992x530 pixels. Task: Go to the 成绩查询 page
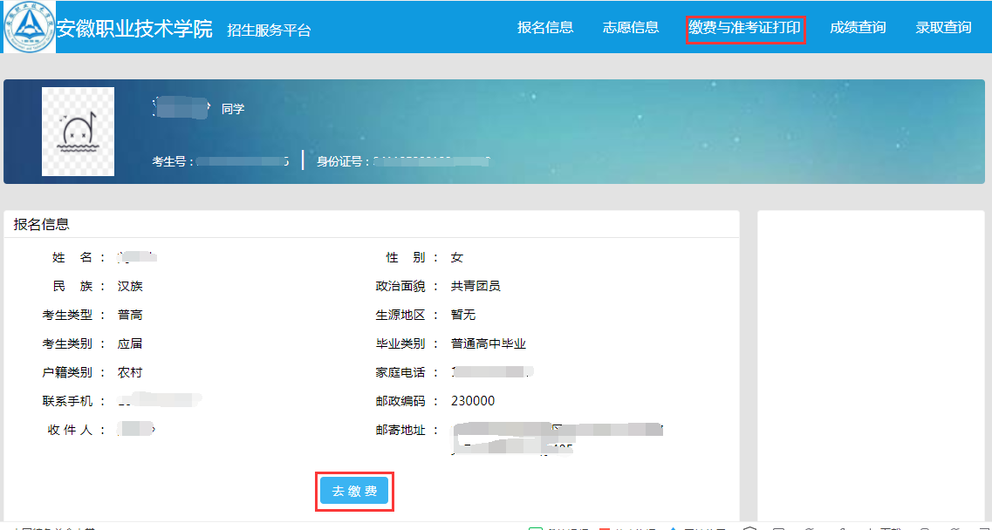(x=858, y=28)
